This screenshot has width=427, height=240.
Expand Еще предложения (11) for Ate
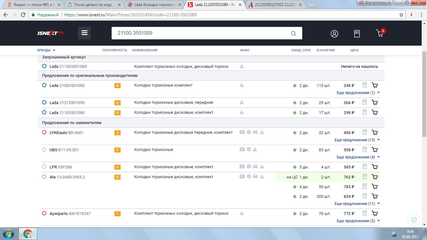click(x=357, y=204)
